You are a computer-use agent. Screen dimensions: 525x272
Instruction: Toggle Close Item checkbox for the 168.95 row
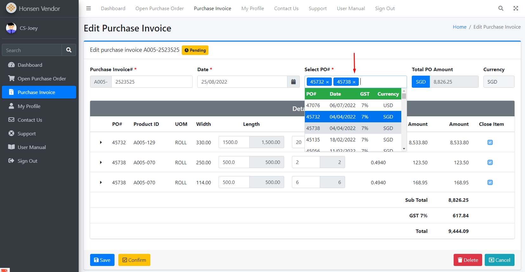[490, 182]
